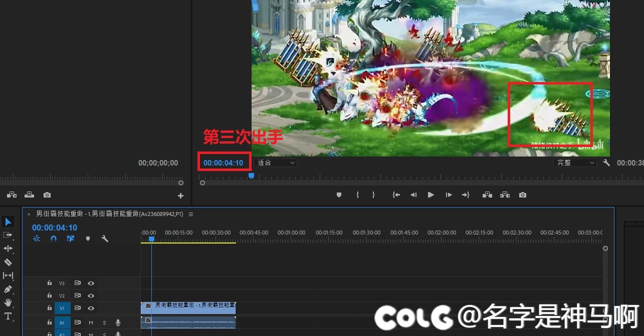This screenshot has width=644, height=336.
Task: Open the 适合 zoom level dropdown
Action: pos(276,162)
